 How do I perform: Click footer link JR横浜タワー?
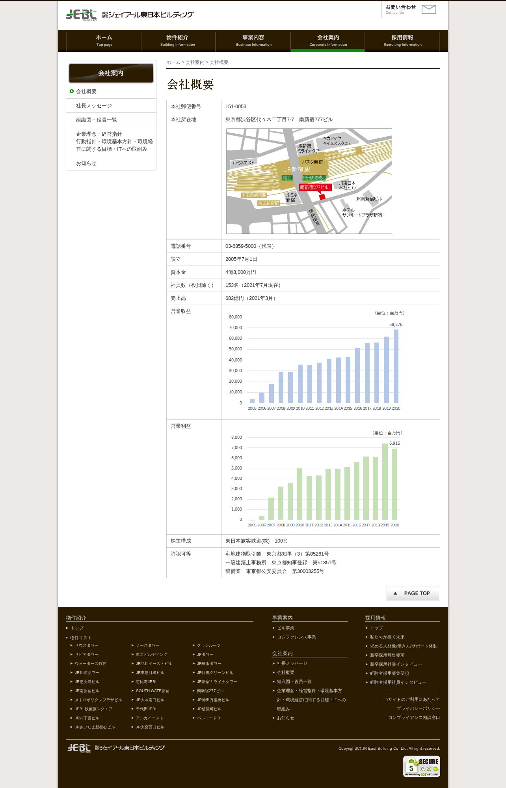coord(209,664)
